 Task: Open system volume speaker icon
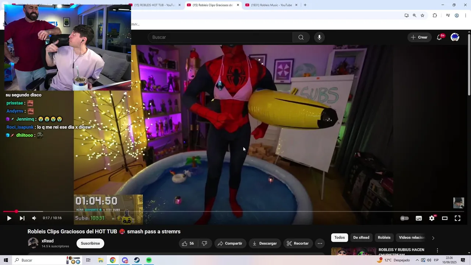(429, 260)
